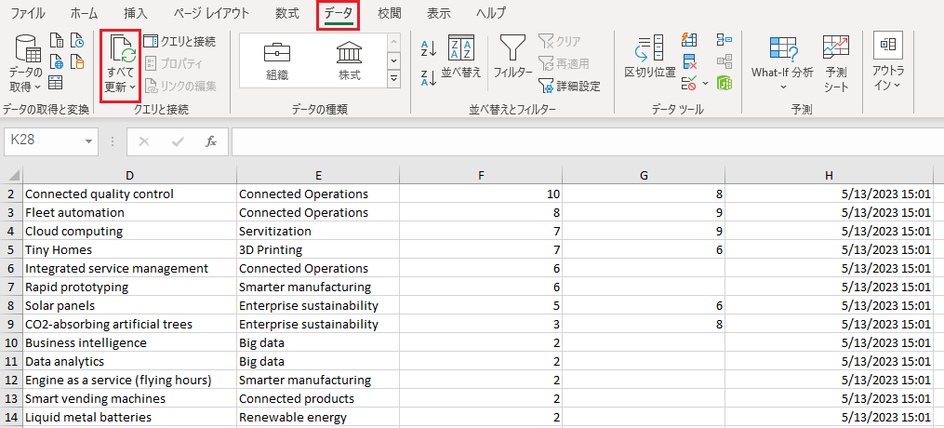Image resolution: width=944 pixels, height=428 pixels.
Task: Sort descending with Z-to-A icon
Action: [429, 78]
